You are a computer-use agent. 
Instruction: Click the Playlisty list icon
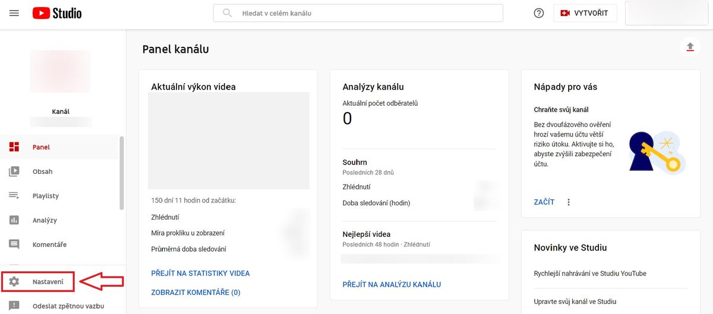pos(14,196)
